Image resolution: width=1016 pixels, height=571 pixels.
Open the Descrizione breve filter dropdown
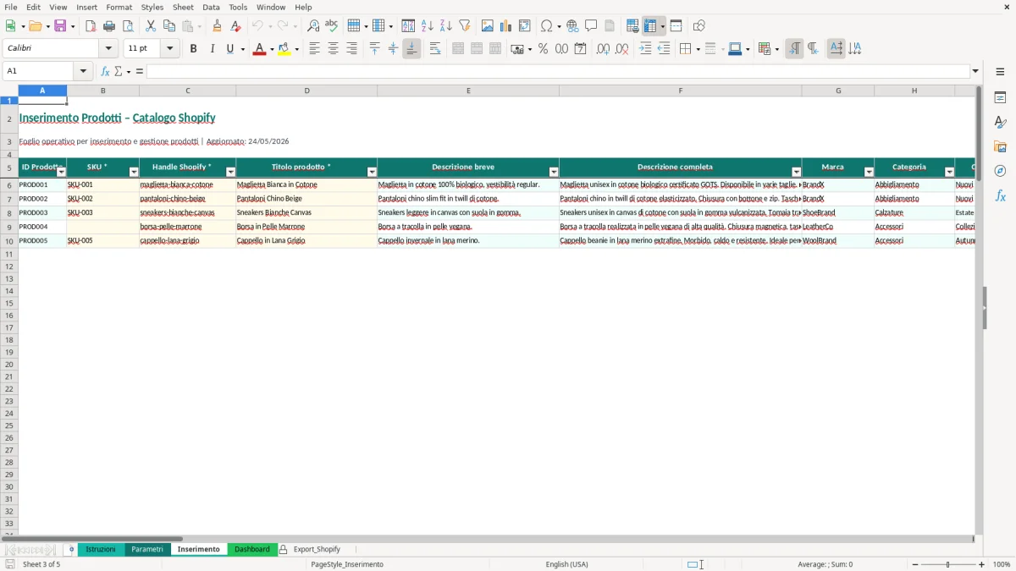coord(553,172)
